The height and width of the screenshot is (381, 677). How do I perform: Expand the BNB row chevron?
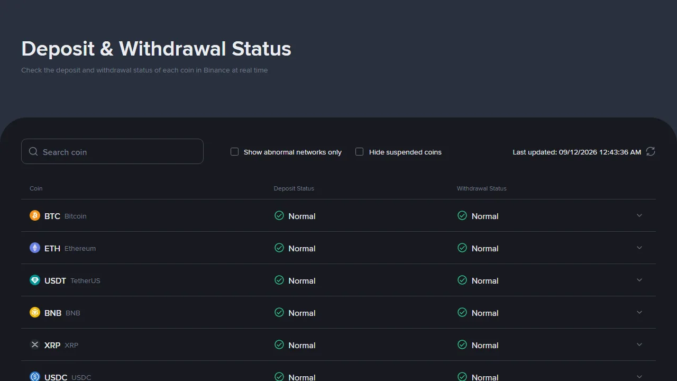click(639, 312)
